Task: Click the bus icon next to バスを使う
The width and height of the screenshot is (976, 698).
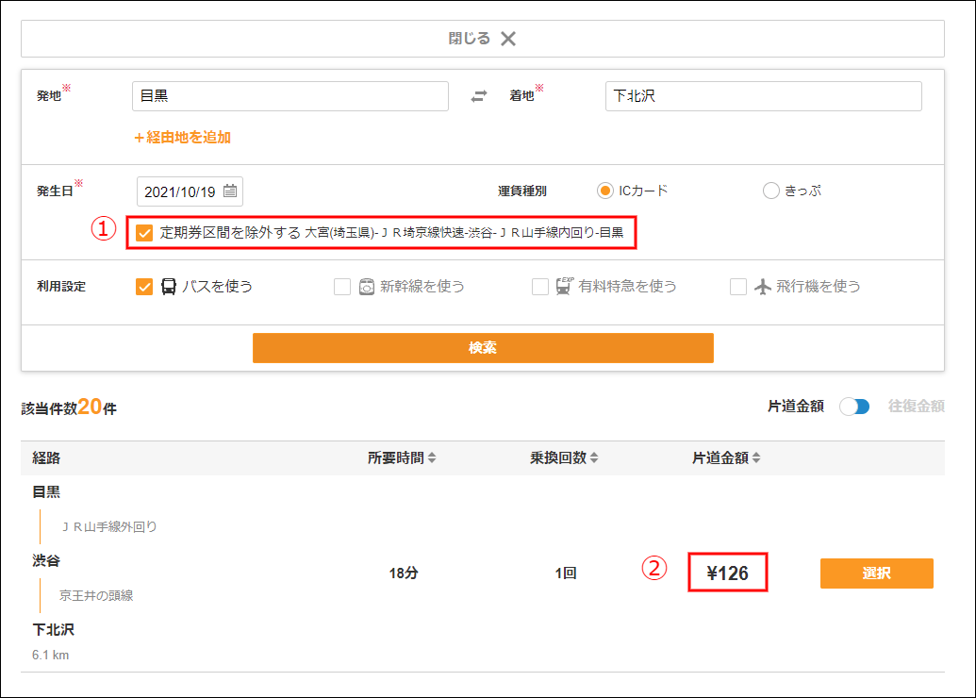Action: [x=169, y=287]
